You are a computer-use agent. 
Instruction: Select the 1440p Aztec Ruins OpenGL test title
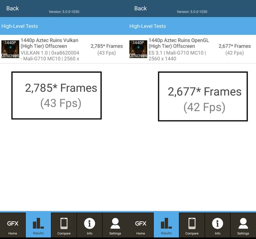click(178, 43)
